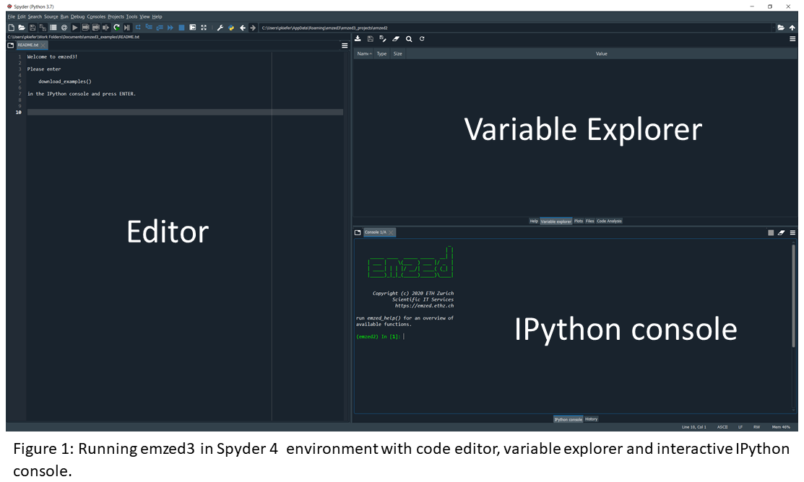
Task: Open PYTHONPATH manager Python icon
Action: pos(231,27)
